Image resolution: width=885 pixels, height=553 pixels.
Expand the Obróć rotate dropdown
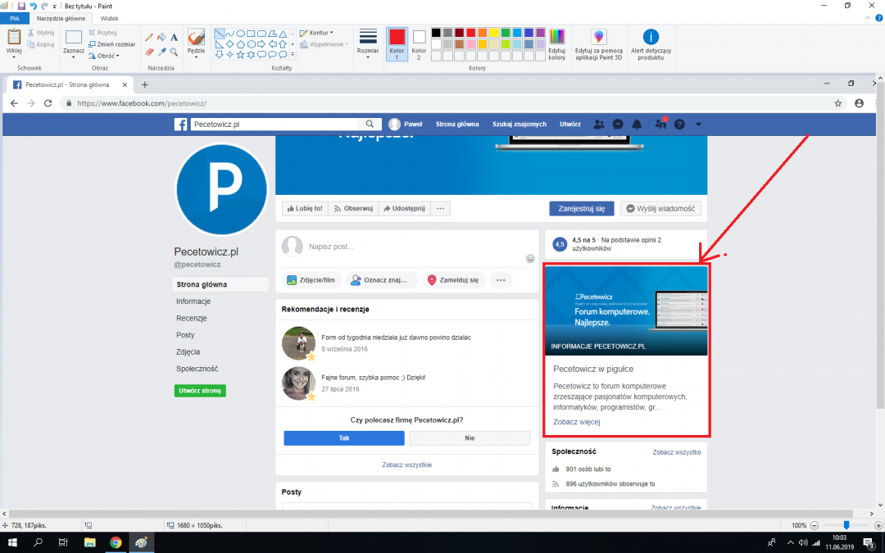click(x=107, y=56)
